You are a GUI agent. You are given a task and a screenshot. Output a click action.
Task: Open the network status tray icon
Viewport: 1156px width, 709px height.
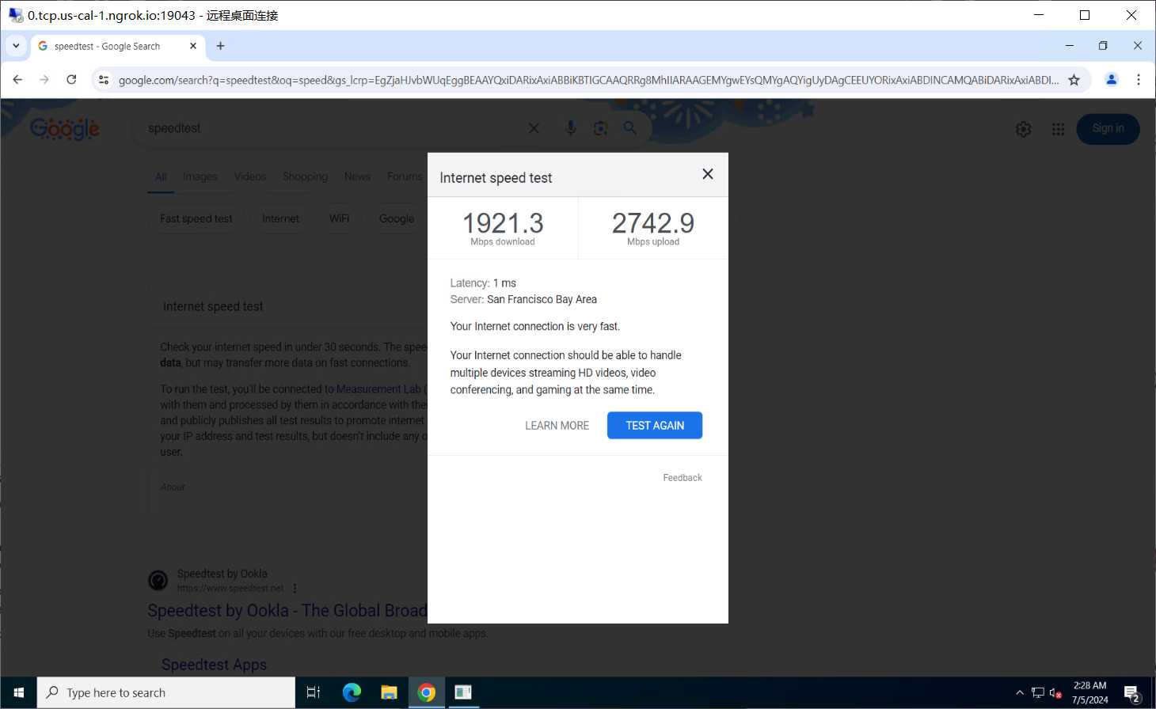[1037, 693]
